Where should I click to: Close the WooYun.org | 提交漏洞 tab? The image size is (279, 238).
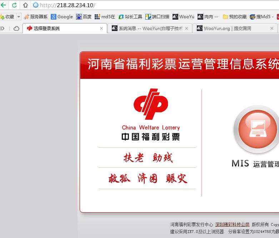[x=272, y=29]
